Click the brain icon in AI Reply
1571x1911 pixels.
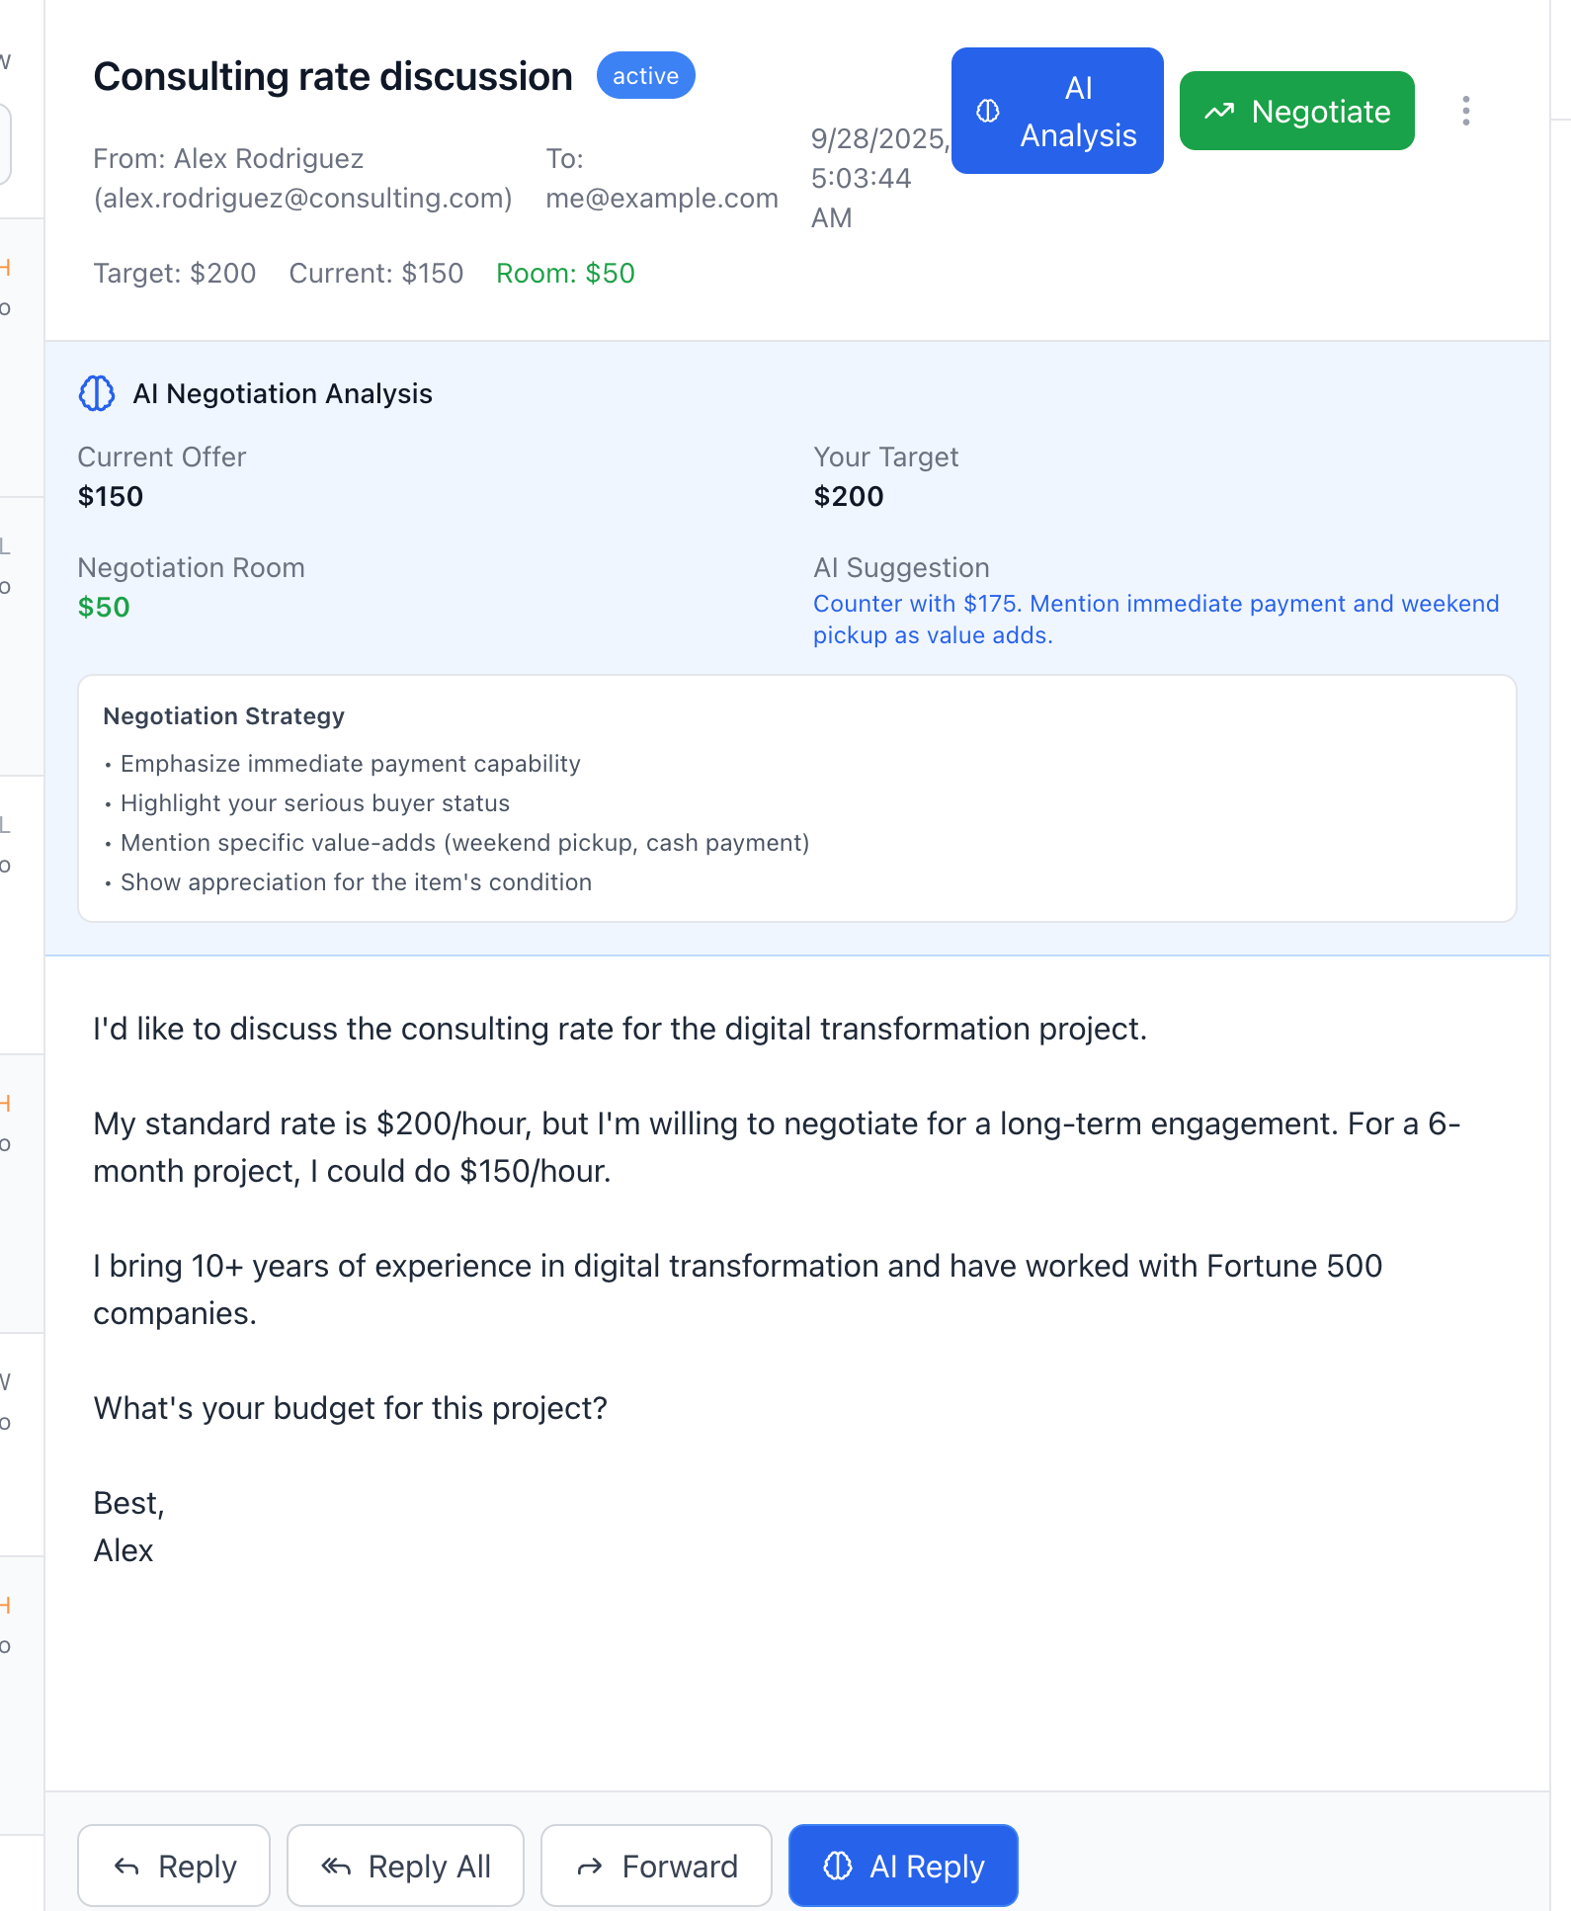pos(838,1866)
